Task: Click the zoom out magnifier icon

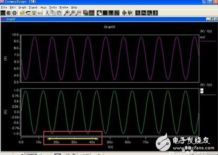Action: click(78, 13)
